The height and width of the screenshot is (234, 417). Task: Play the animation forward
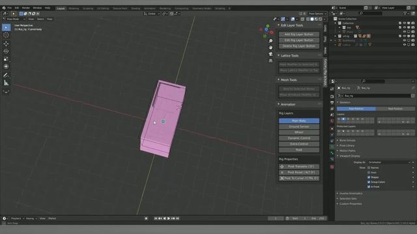coord(169,218)
